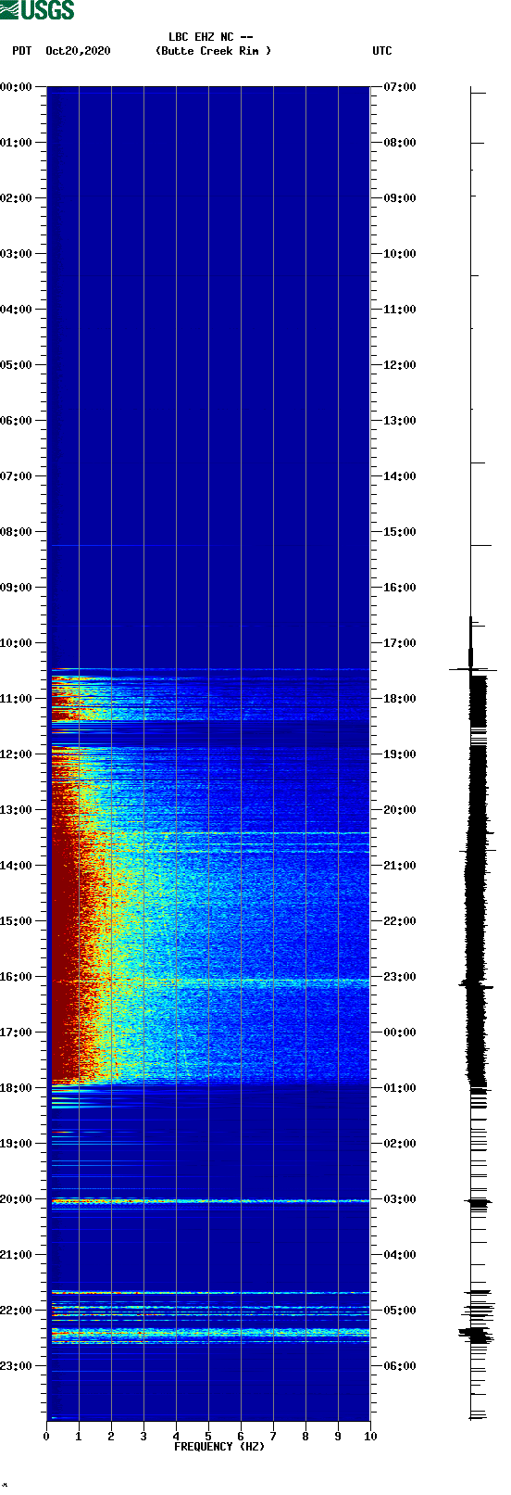Click the 23:00 PDT time label
The height and width of the screenshot is (1495, 511).
(17, 1366)
